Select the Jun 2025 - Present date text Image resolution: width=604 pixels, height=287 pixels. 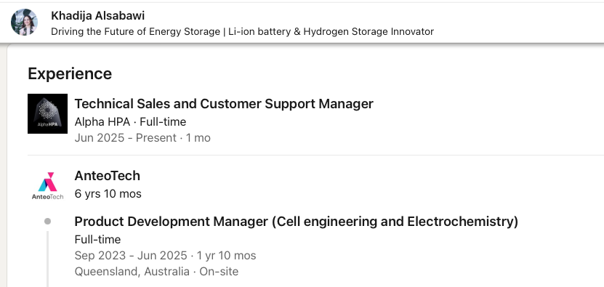tap(125, 138)
